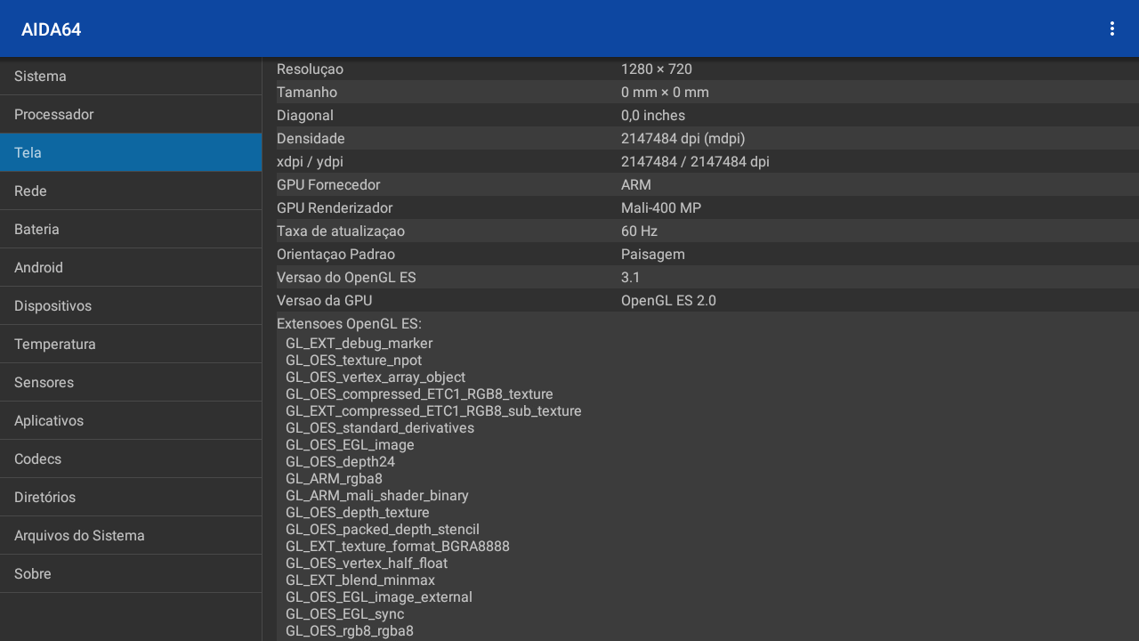
Task: Open Arquivos do Sistema section
Action: click(131, 536)
